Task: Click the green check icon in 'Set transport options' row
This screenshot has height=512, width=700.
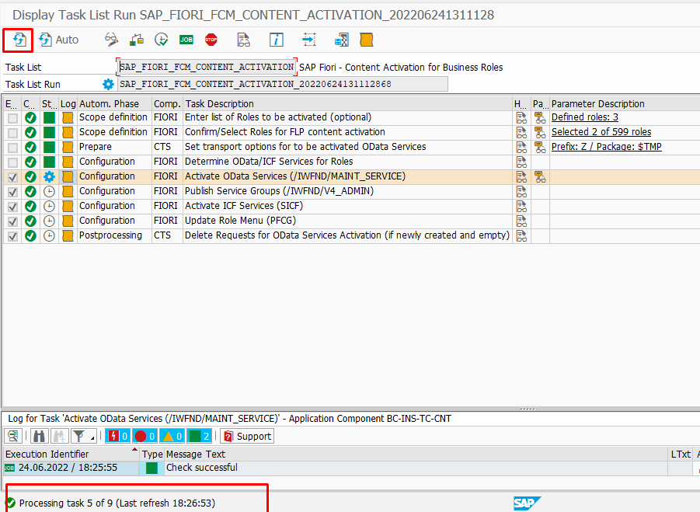Action: [x=30, y=148]
